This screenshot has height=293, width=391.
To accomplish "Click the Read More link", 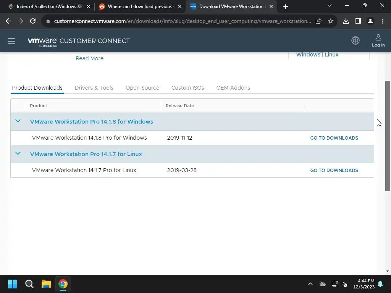I will [x=89, y=58].
